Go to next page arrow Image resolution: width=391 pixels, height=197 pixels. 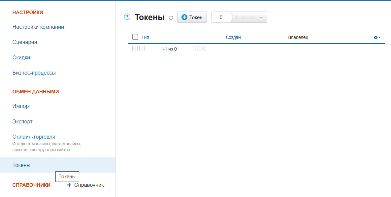coord(195,49)
